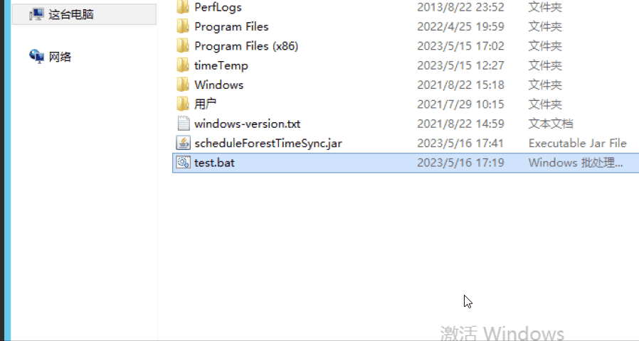Select the Program Files (x86) folder icon
Viewport: 639px width, 341px height.
click(183, 46)
